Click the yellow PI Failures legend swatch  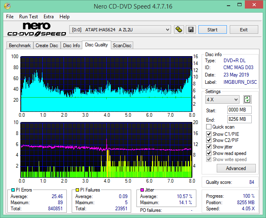click(x=77, y=190)
